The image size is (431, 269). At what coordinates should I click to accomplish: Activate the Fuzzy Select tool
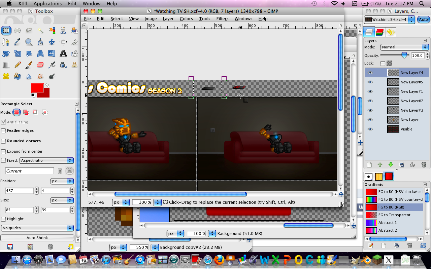[40, 31]
